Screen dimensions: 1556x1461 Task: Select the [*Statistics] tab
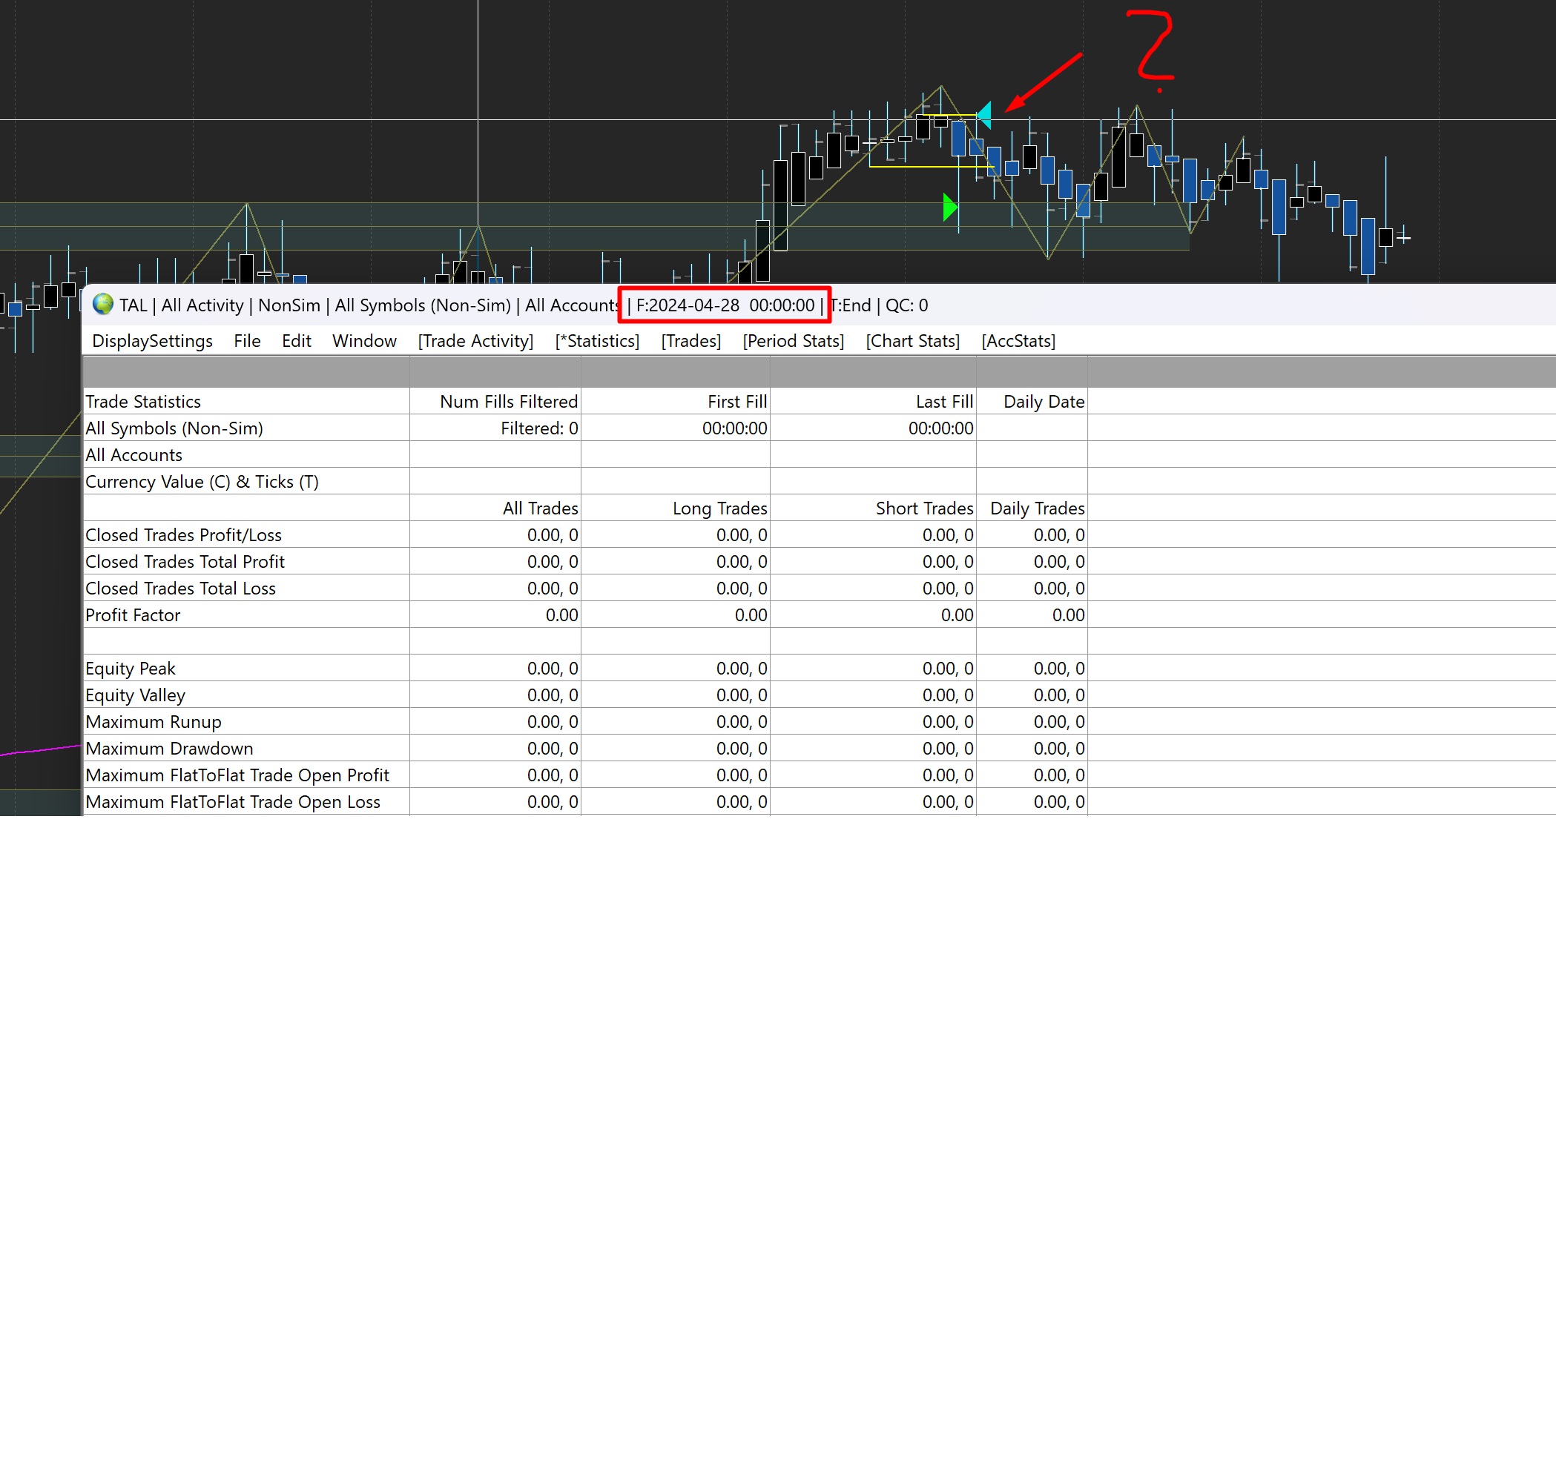tap(596, 341)
